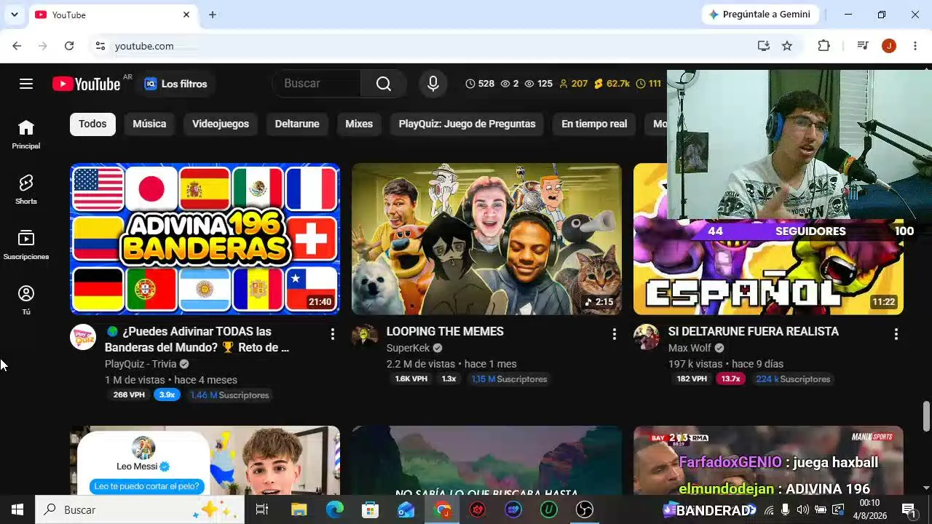932x524 pixels.
Task: Click the 3.9x multiplier badge
Action: [167, 395]
